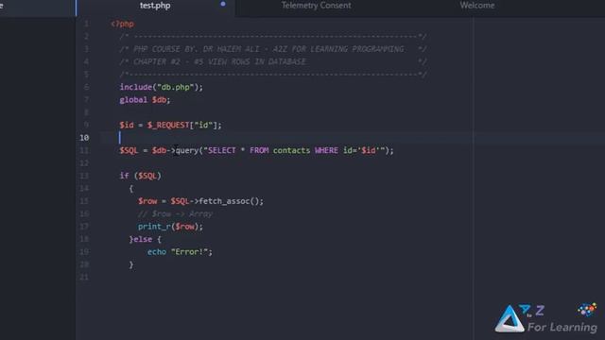
Task: Click the 'PHP COURSE BY' comment line
Action: tap(273, 49)
